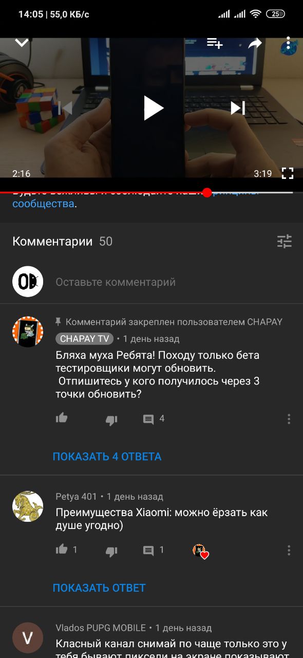Open the 'сообщества' link
303x658 pixels.
tap(43, 204)
